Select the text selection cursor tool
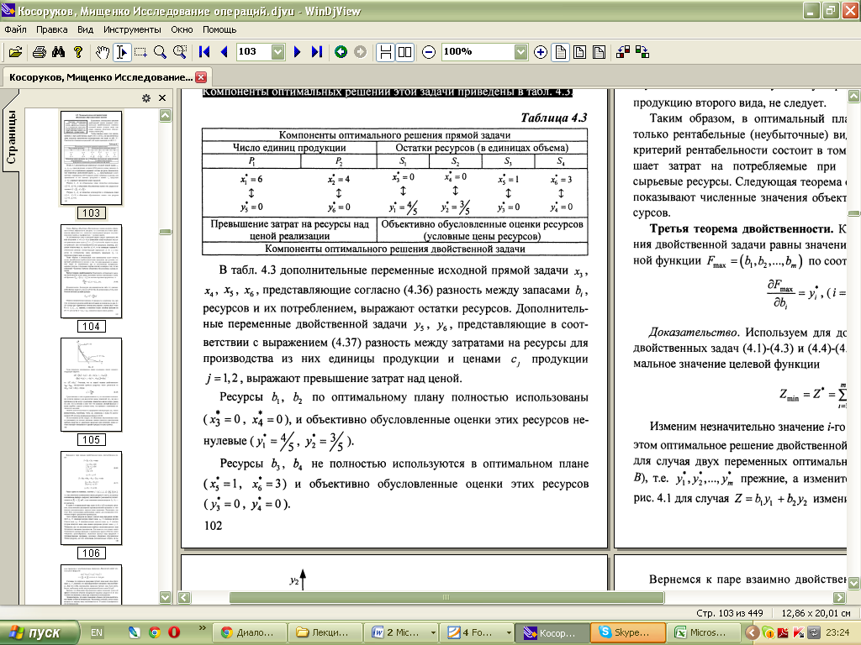Viewport: 861px width, 645px height. click(121, 52)
